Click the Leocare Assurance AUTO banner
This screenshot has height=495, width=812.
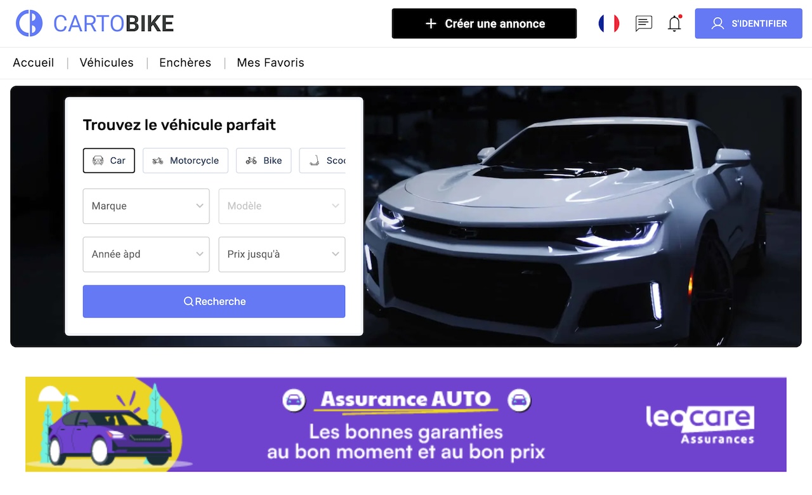point(406,424)
